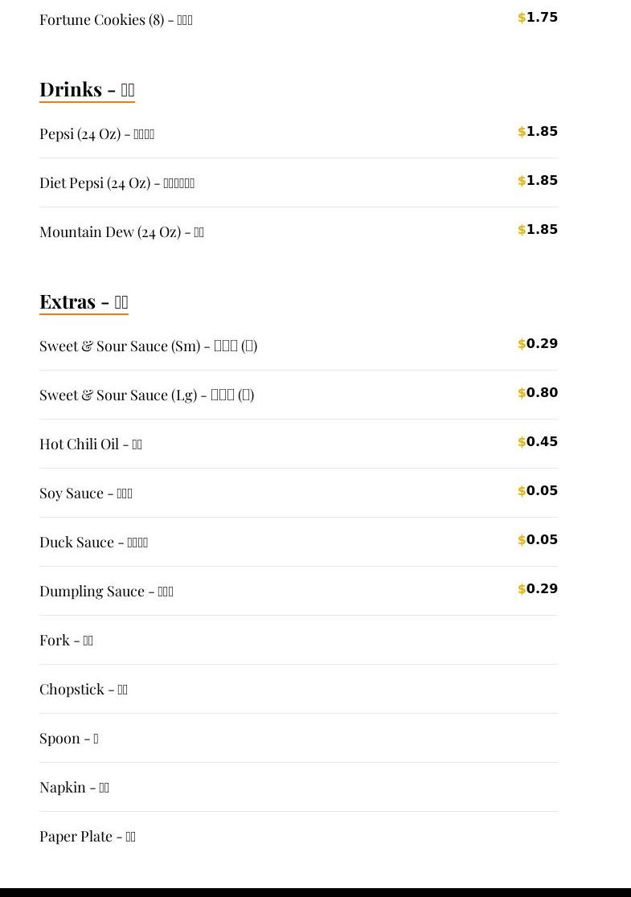Select Diet Pepsi (24 Oz) item

117,183
